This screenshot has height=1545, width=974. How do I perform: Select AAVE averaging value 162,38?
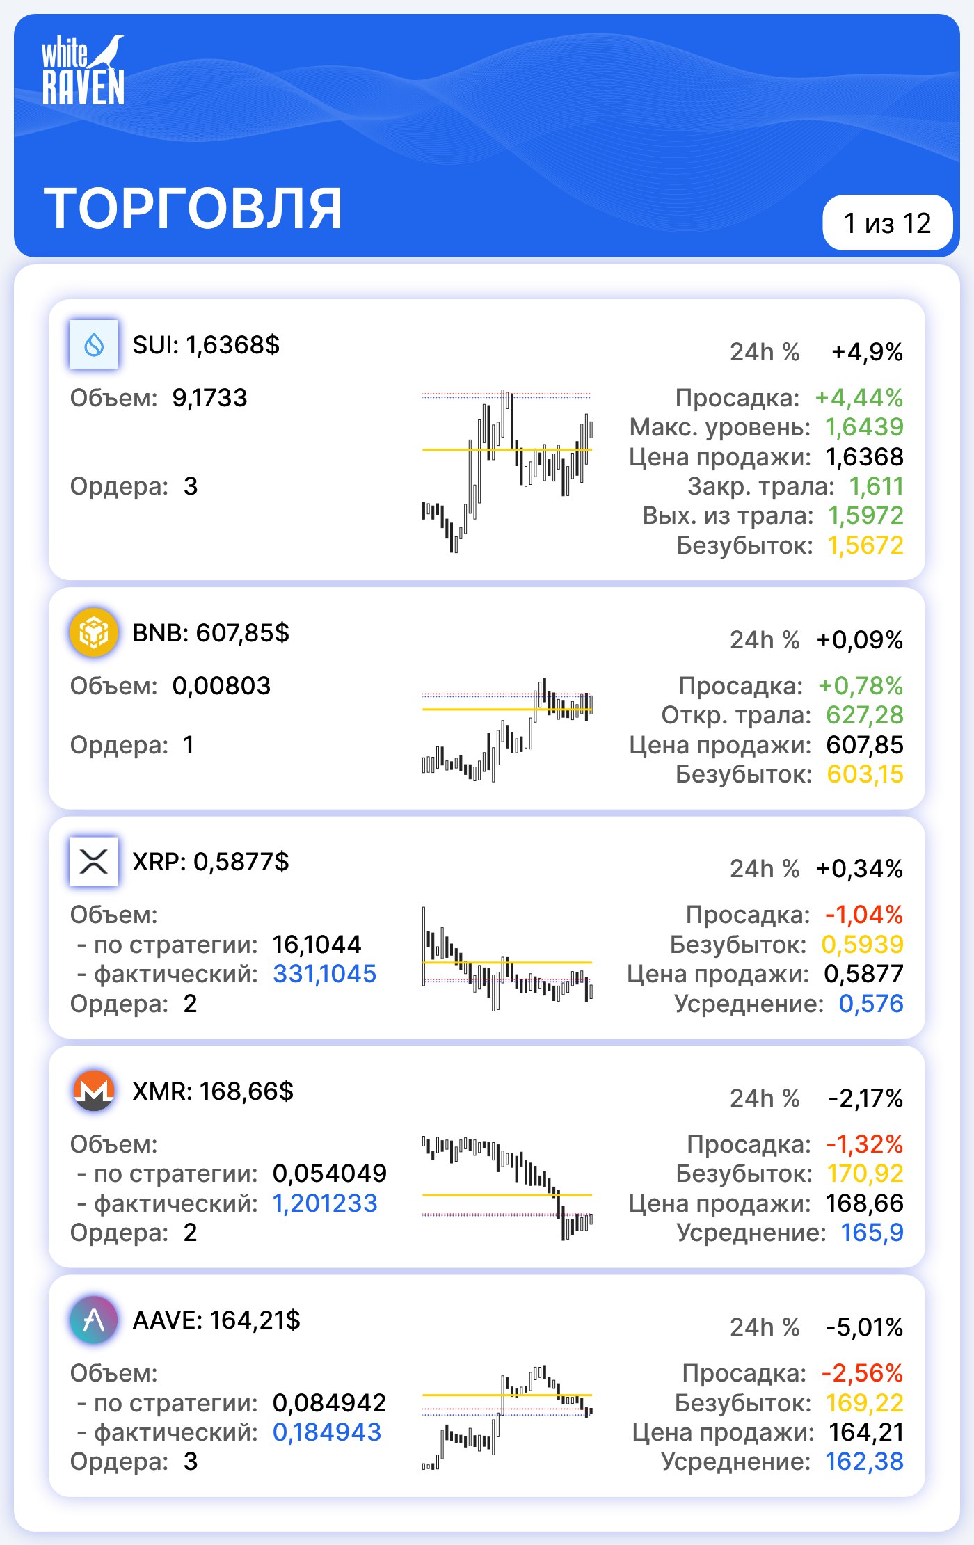tap(864, 1461)
